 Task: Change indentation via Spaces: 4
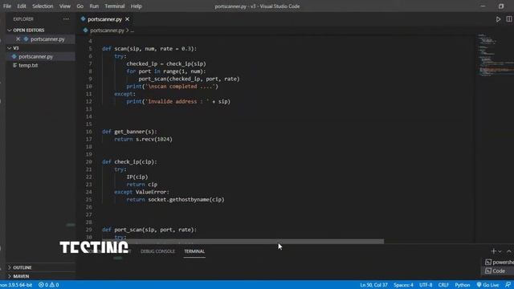coord(403,285)
